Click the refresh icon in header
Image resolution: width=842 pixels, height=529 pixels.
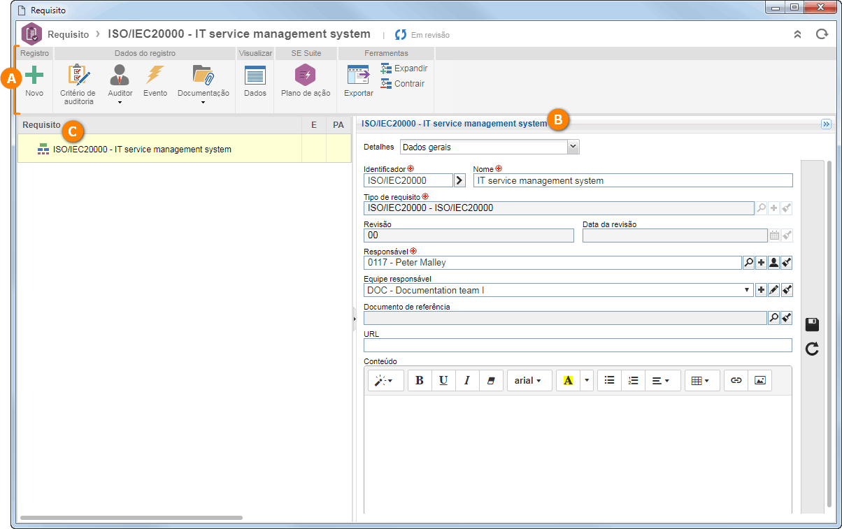pyautogui.click(x=822, y=34)
